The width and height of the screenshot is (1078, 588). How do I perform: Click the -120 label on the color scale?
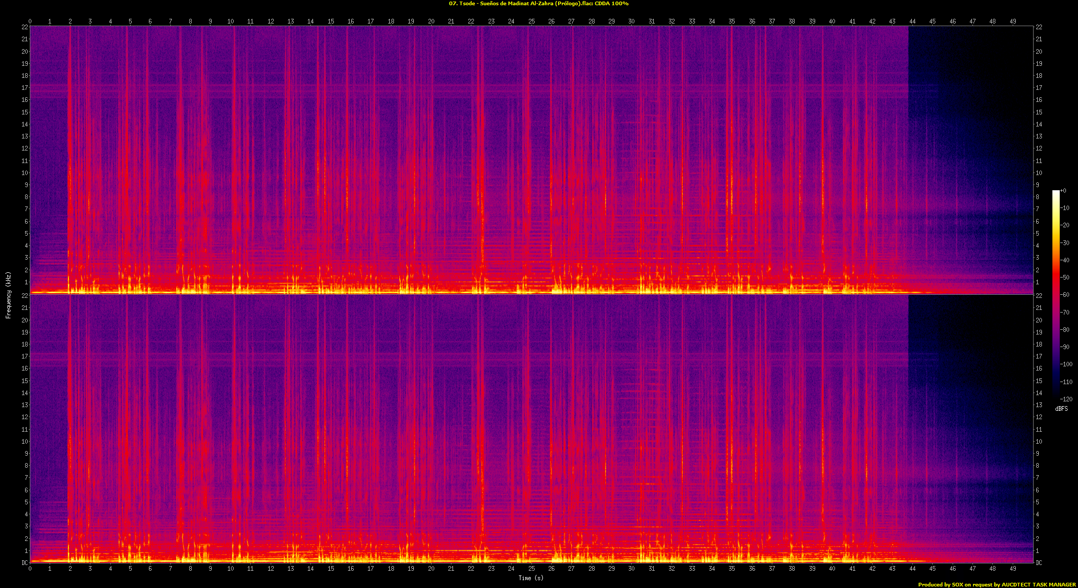tap(1067, 399)
